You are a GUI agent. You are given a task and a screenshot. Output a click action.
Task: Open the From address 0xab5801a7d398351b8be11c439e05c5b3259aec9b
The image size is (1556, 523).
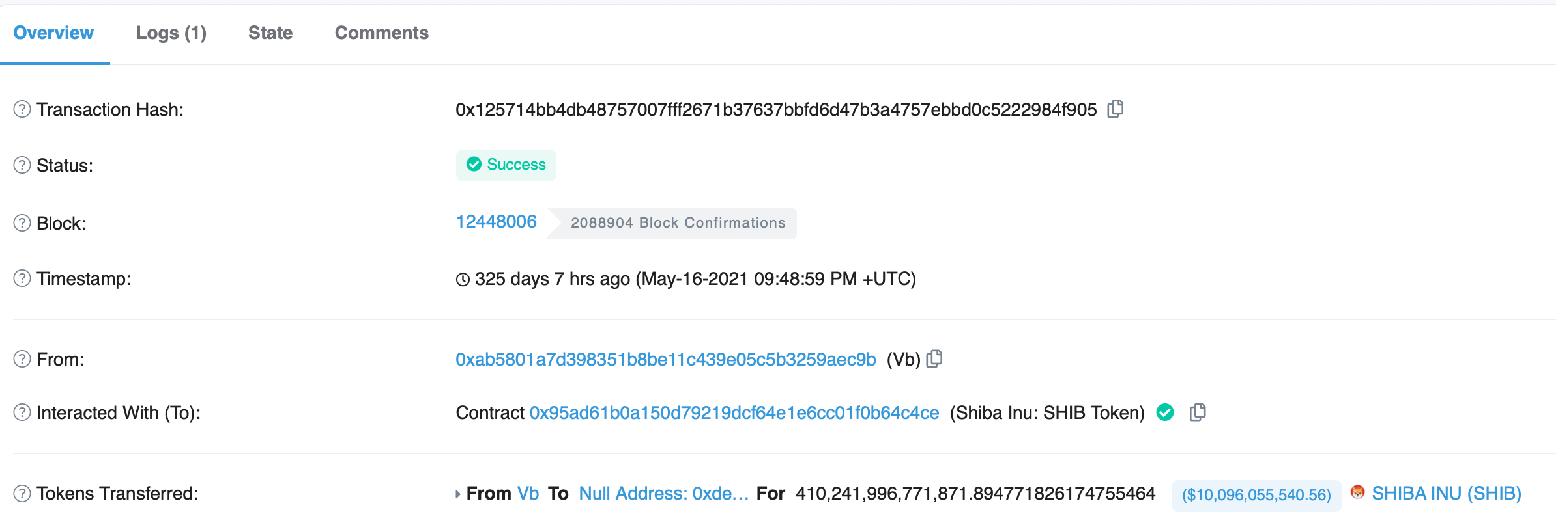tap(665, 358)
